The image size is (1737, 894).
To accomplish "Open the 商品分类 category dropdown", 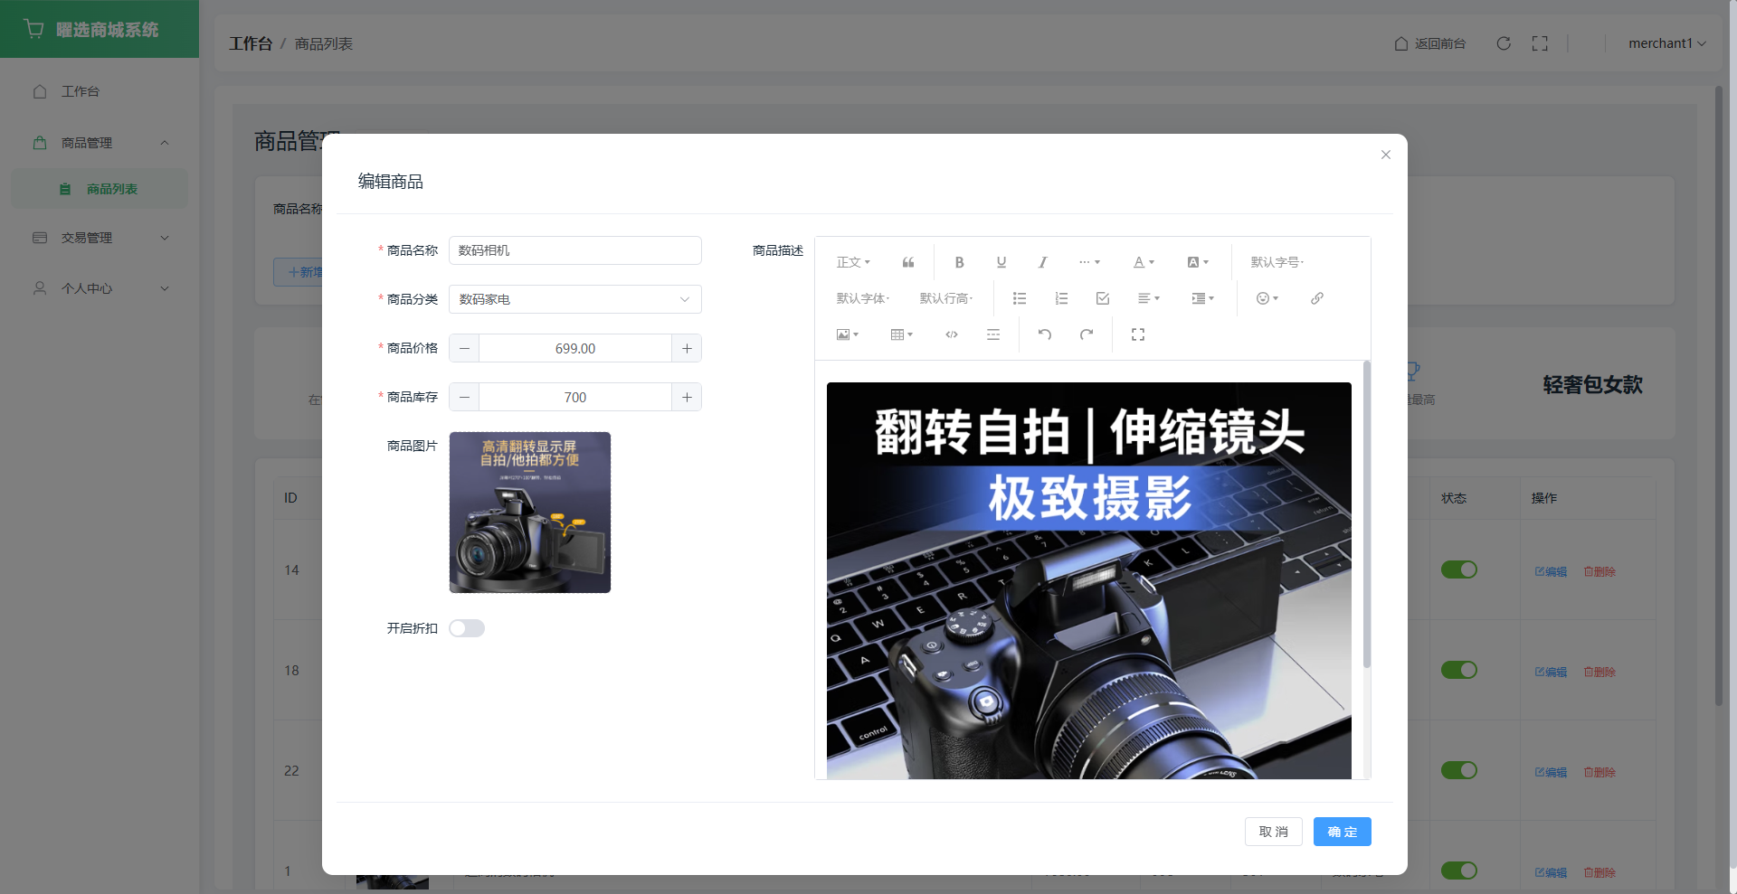I will pyautogui.click(x=574, y=299).
